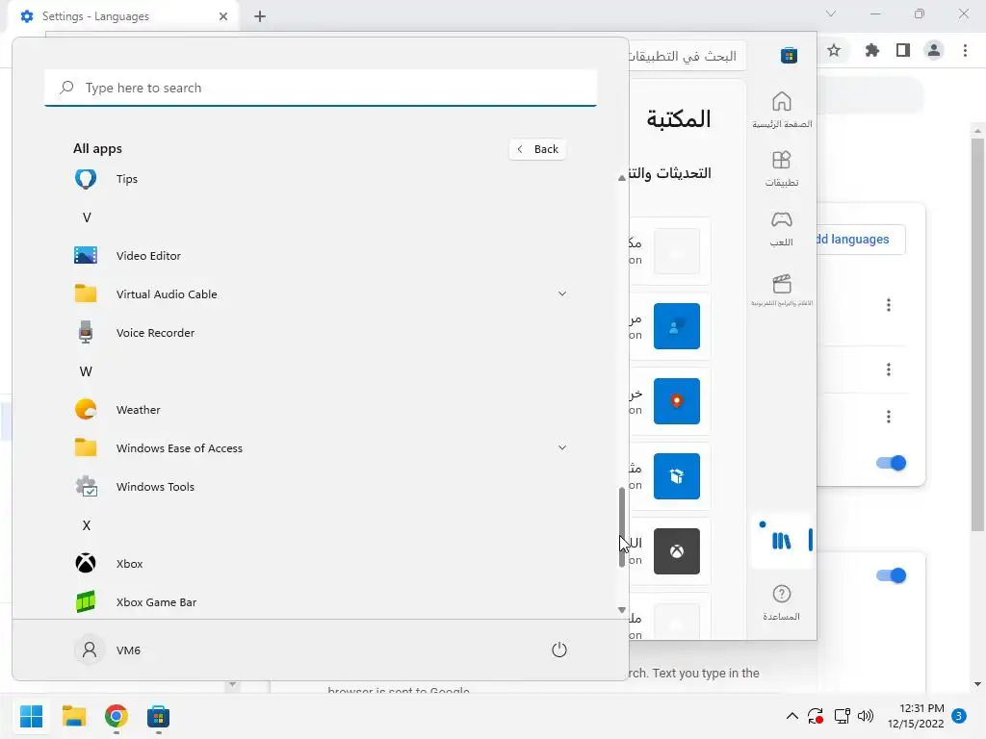Open the network icon in system tray
Image resolution: width=986 pixels, height=739 pixels.
click(x=842, y=716)
